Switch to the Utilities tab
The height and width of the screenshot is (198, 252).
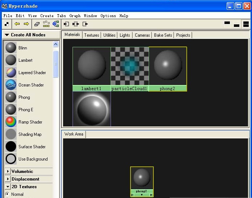[109, 35]
